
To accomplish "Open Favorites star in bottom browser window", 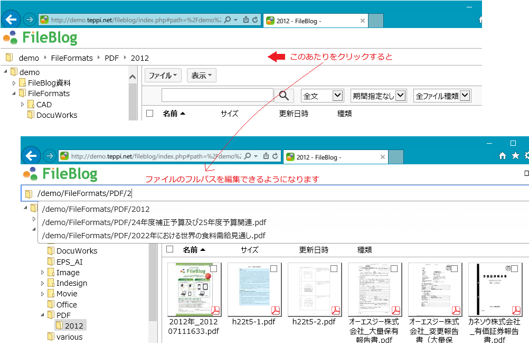I will click(x=515, y=155).
